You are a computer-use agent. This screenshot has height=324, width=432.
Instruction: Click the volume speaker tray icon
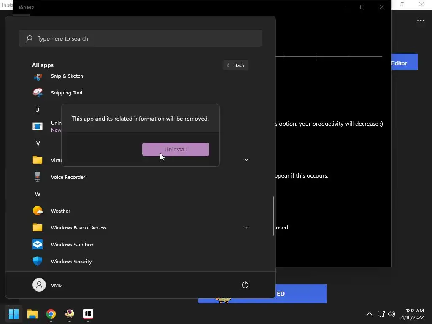point(391,314)
